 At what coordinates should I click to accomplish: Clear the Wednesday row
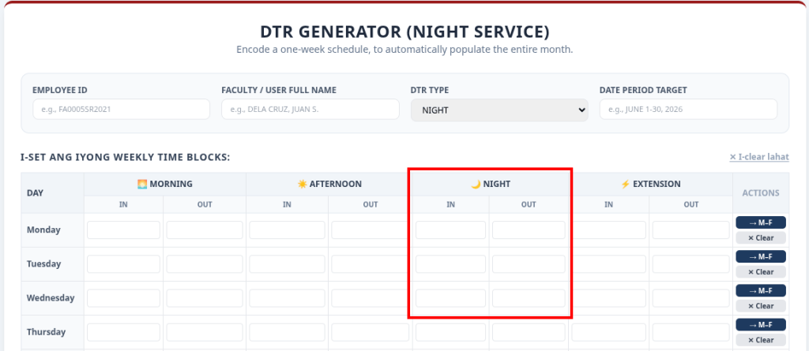pos(761,305)
